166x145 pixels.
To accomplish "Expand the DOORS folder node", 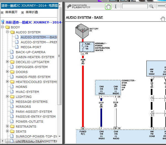I will [7, 72].
